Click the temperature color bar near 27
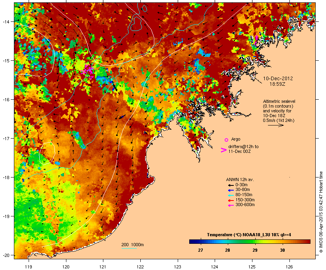Image resolution: width=326 pixels, height=270 pixels. 200,241
